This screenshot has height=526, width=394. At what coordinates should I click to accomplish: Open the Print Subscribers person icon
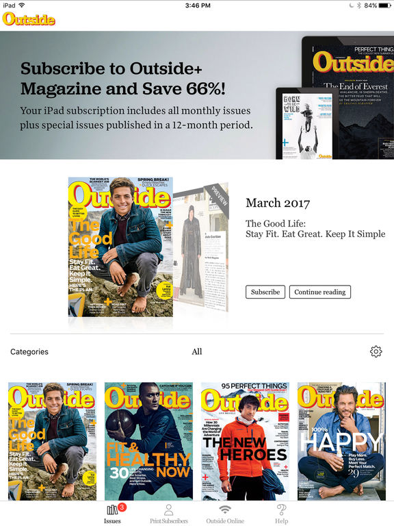[168, 510]
